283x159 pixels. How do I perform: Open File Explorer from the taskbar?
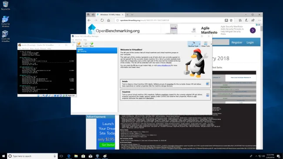76,156
